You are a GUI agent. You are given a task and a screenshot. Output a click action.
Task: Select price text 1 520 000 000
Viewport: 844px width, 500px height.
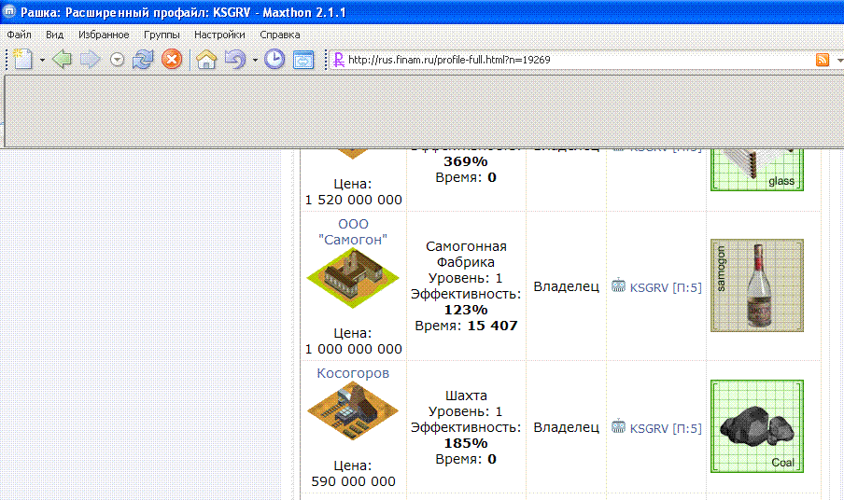pos(353,200)
